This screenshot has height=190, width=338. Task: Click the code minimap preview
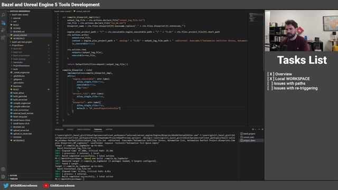click(256, 17)
